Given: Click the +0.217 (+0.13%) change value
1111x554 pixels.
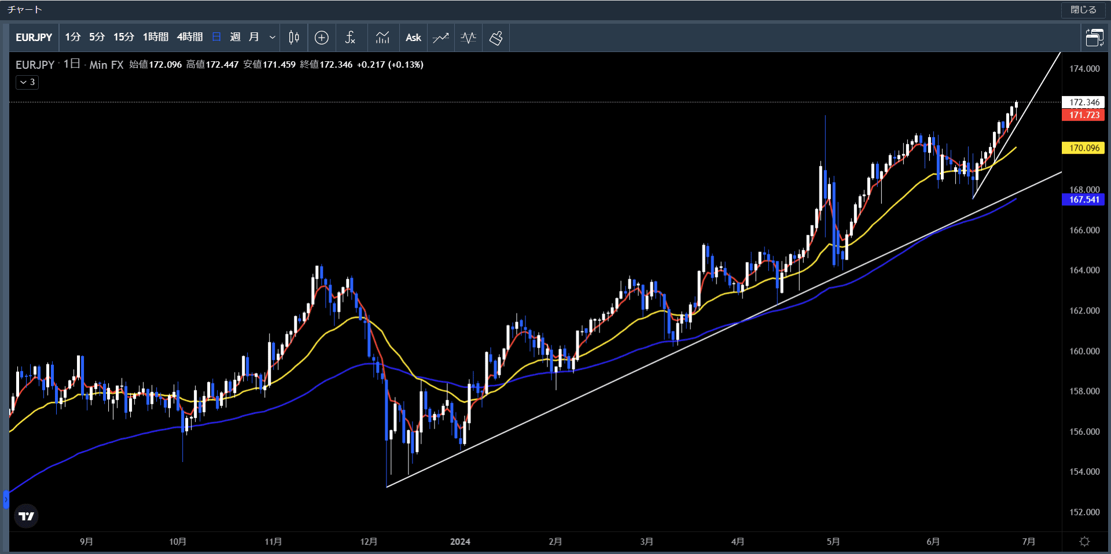Looking at the screenshot, I should pyautogui.click(x=390, y=65).
